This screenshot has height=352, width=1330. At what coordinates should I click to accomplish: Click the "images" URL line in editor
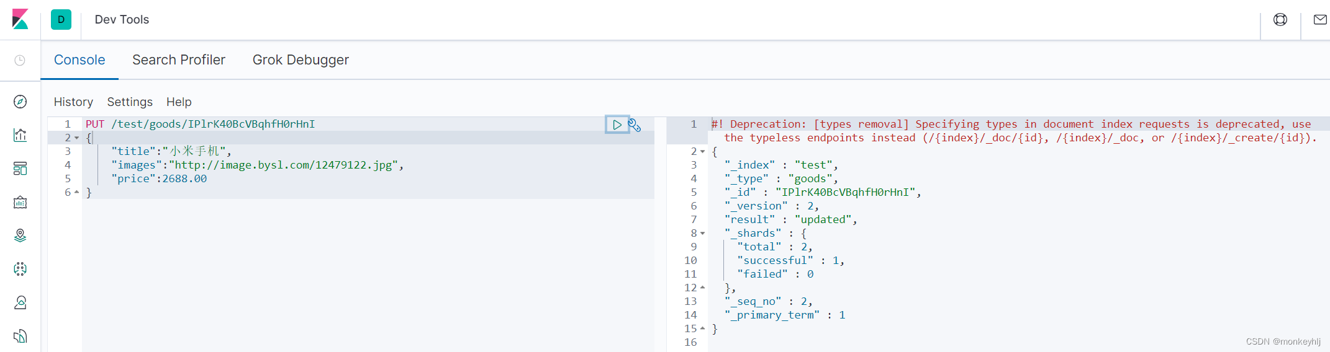(x=258, y=165)
